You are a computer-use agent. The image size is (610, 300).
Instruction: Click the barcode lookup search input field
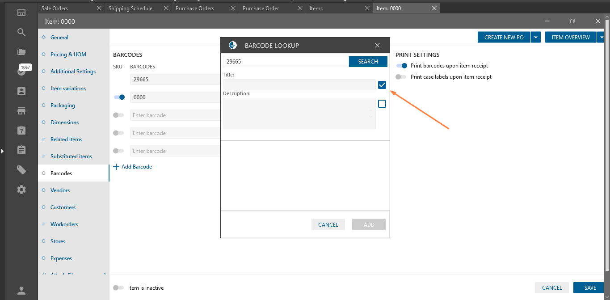(285, 62)
